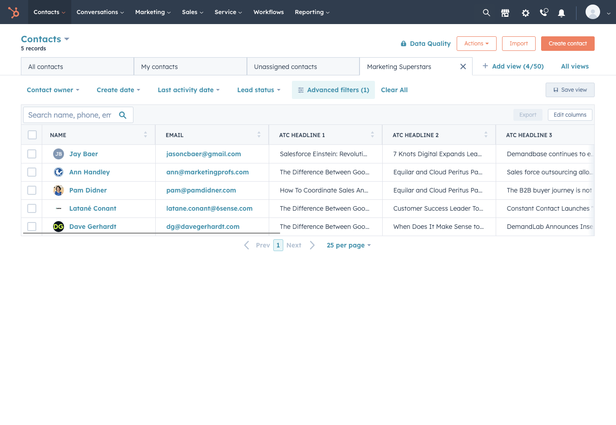Select the Ann Handley row checkbox

coord(32,172)
